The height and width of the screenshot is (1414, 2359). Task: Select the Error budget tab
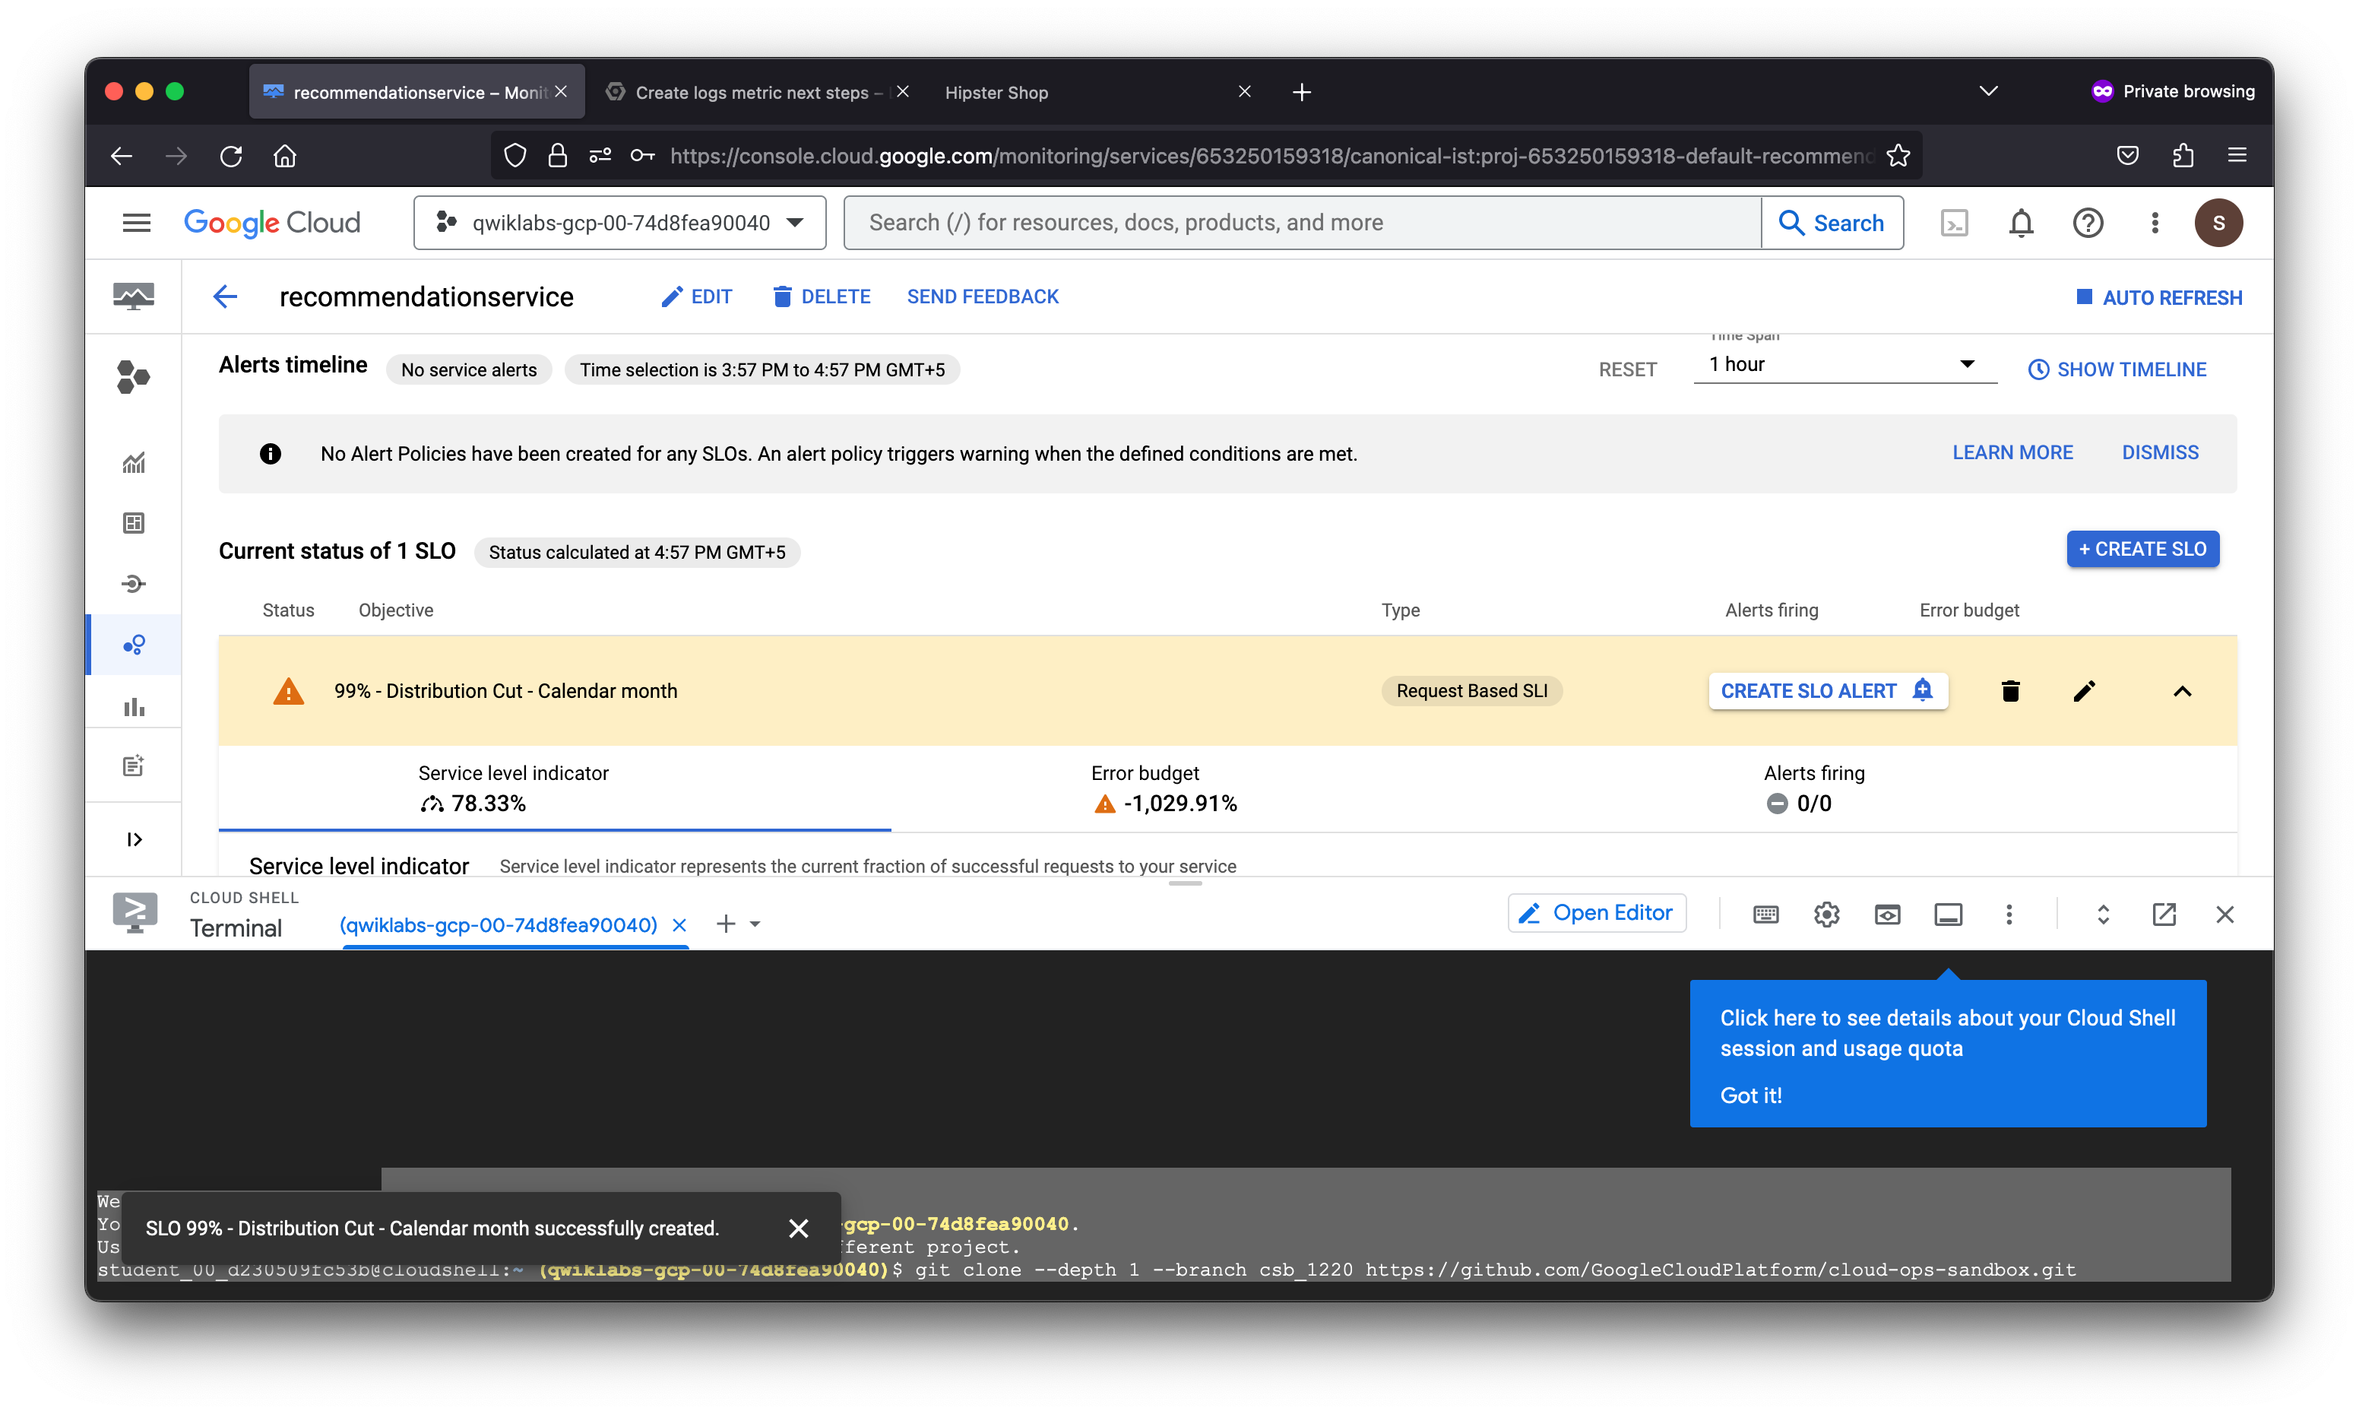[x=1227, y=789]
